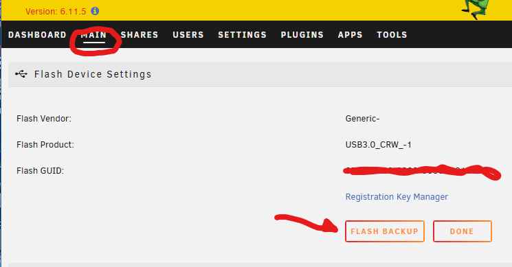
Task: Navigate to the Settings tab
Action: tap(243, 35)
